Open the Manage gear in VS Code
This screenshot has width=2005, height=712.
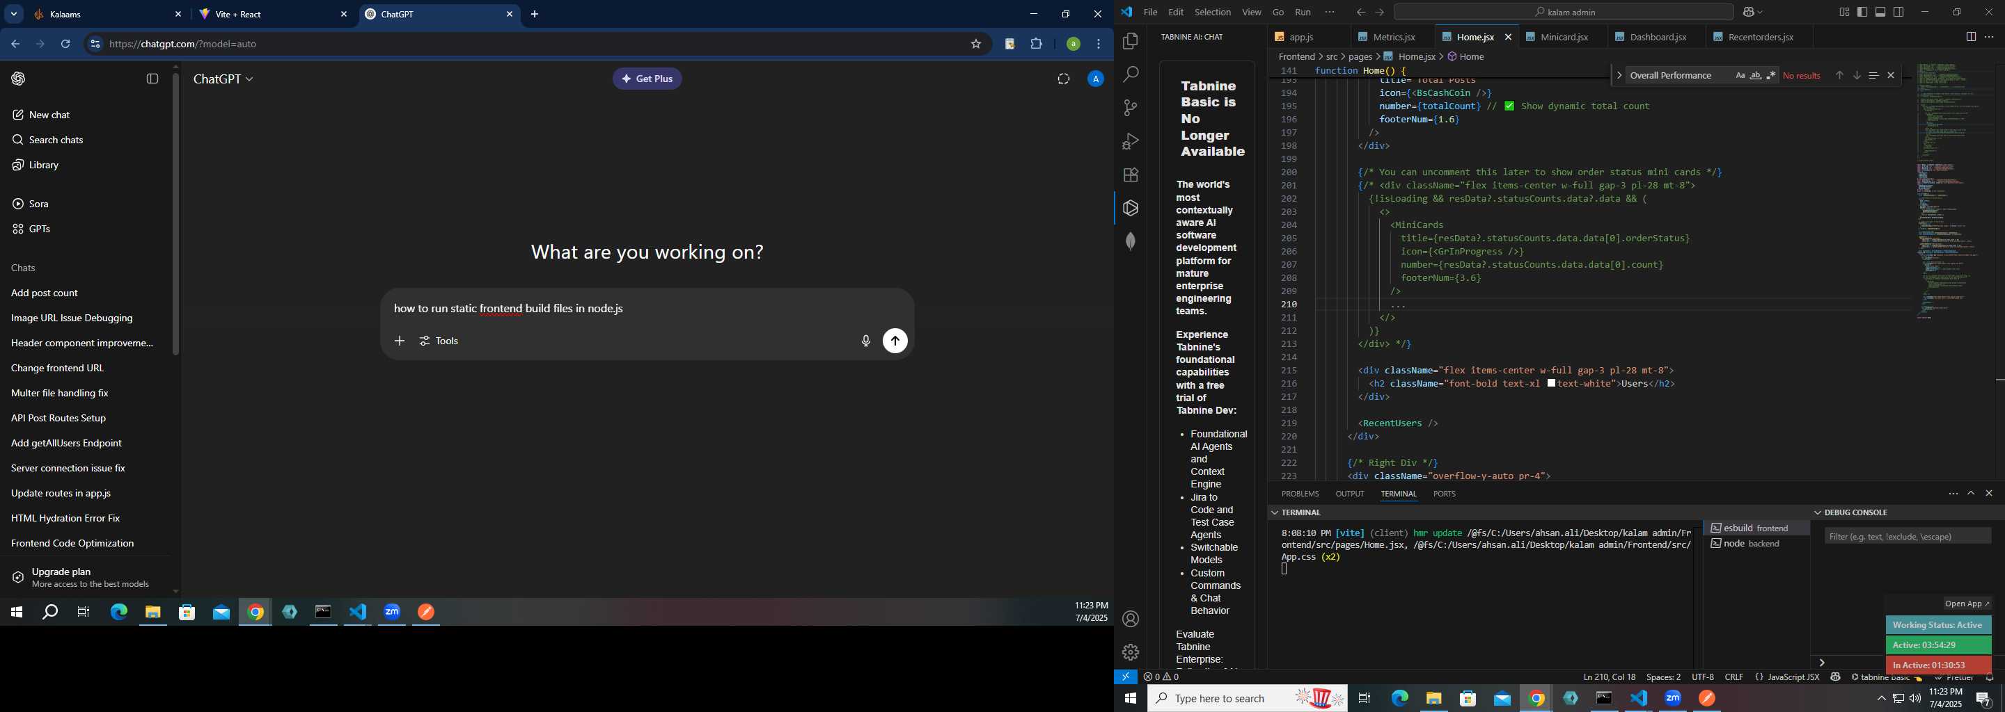pos(1130,653)
